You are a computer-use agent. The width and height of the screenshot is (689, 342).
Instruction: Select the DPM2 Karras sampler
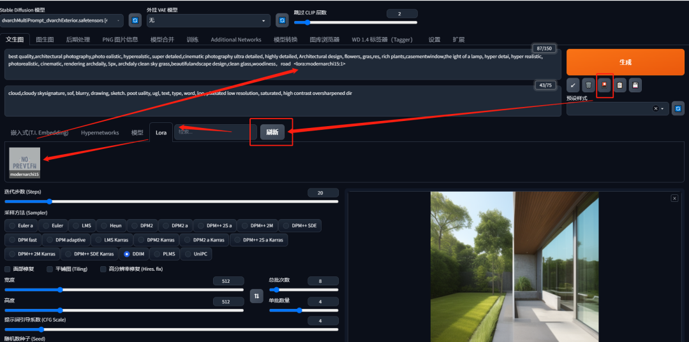click(156, 240)
